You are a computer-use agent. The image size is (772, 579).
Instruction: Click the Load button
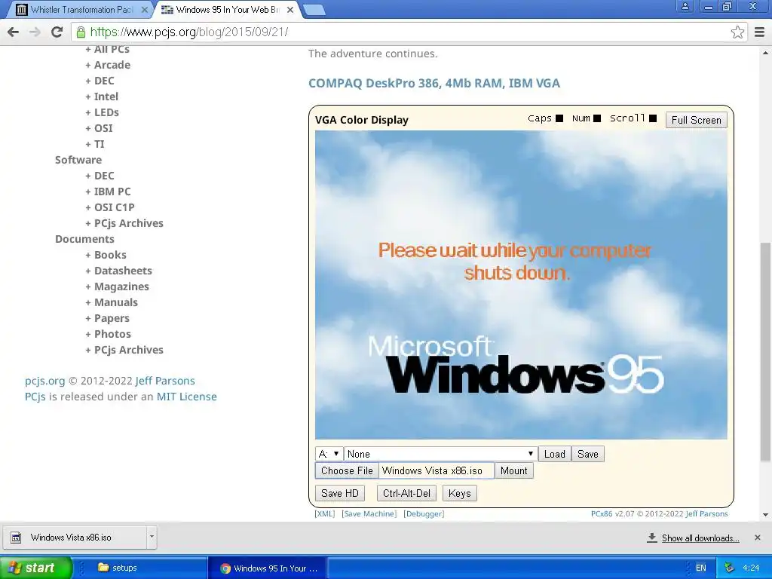[554, 454]
